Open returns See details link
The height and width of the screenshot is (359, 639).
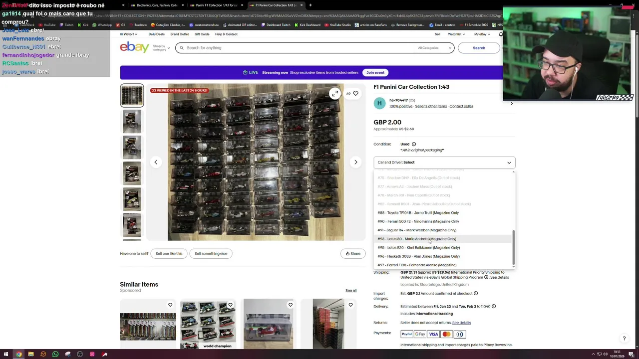pos(461,323)
